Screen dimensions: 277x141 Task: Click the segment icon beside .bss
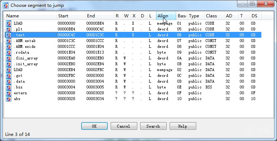[x=8, y=87]
